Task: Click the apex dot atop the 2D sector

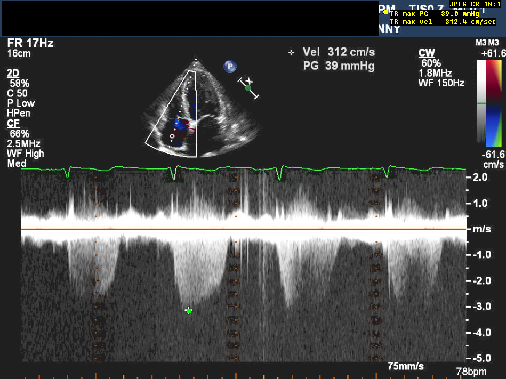Action: click(x=196, y=59)
